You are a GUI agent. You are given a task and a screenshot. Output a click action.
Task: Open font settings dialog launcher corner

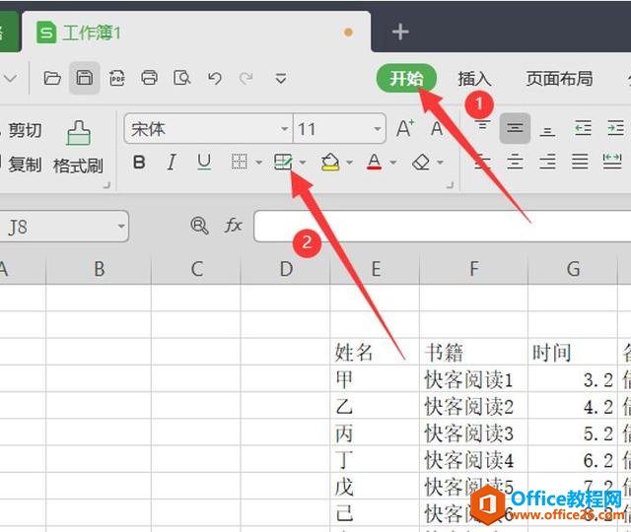(x=450, y=185)
